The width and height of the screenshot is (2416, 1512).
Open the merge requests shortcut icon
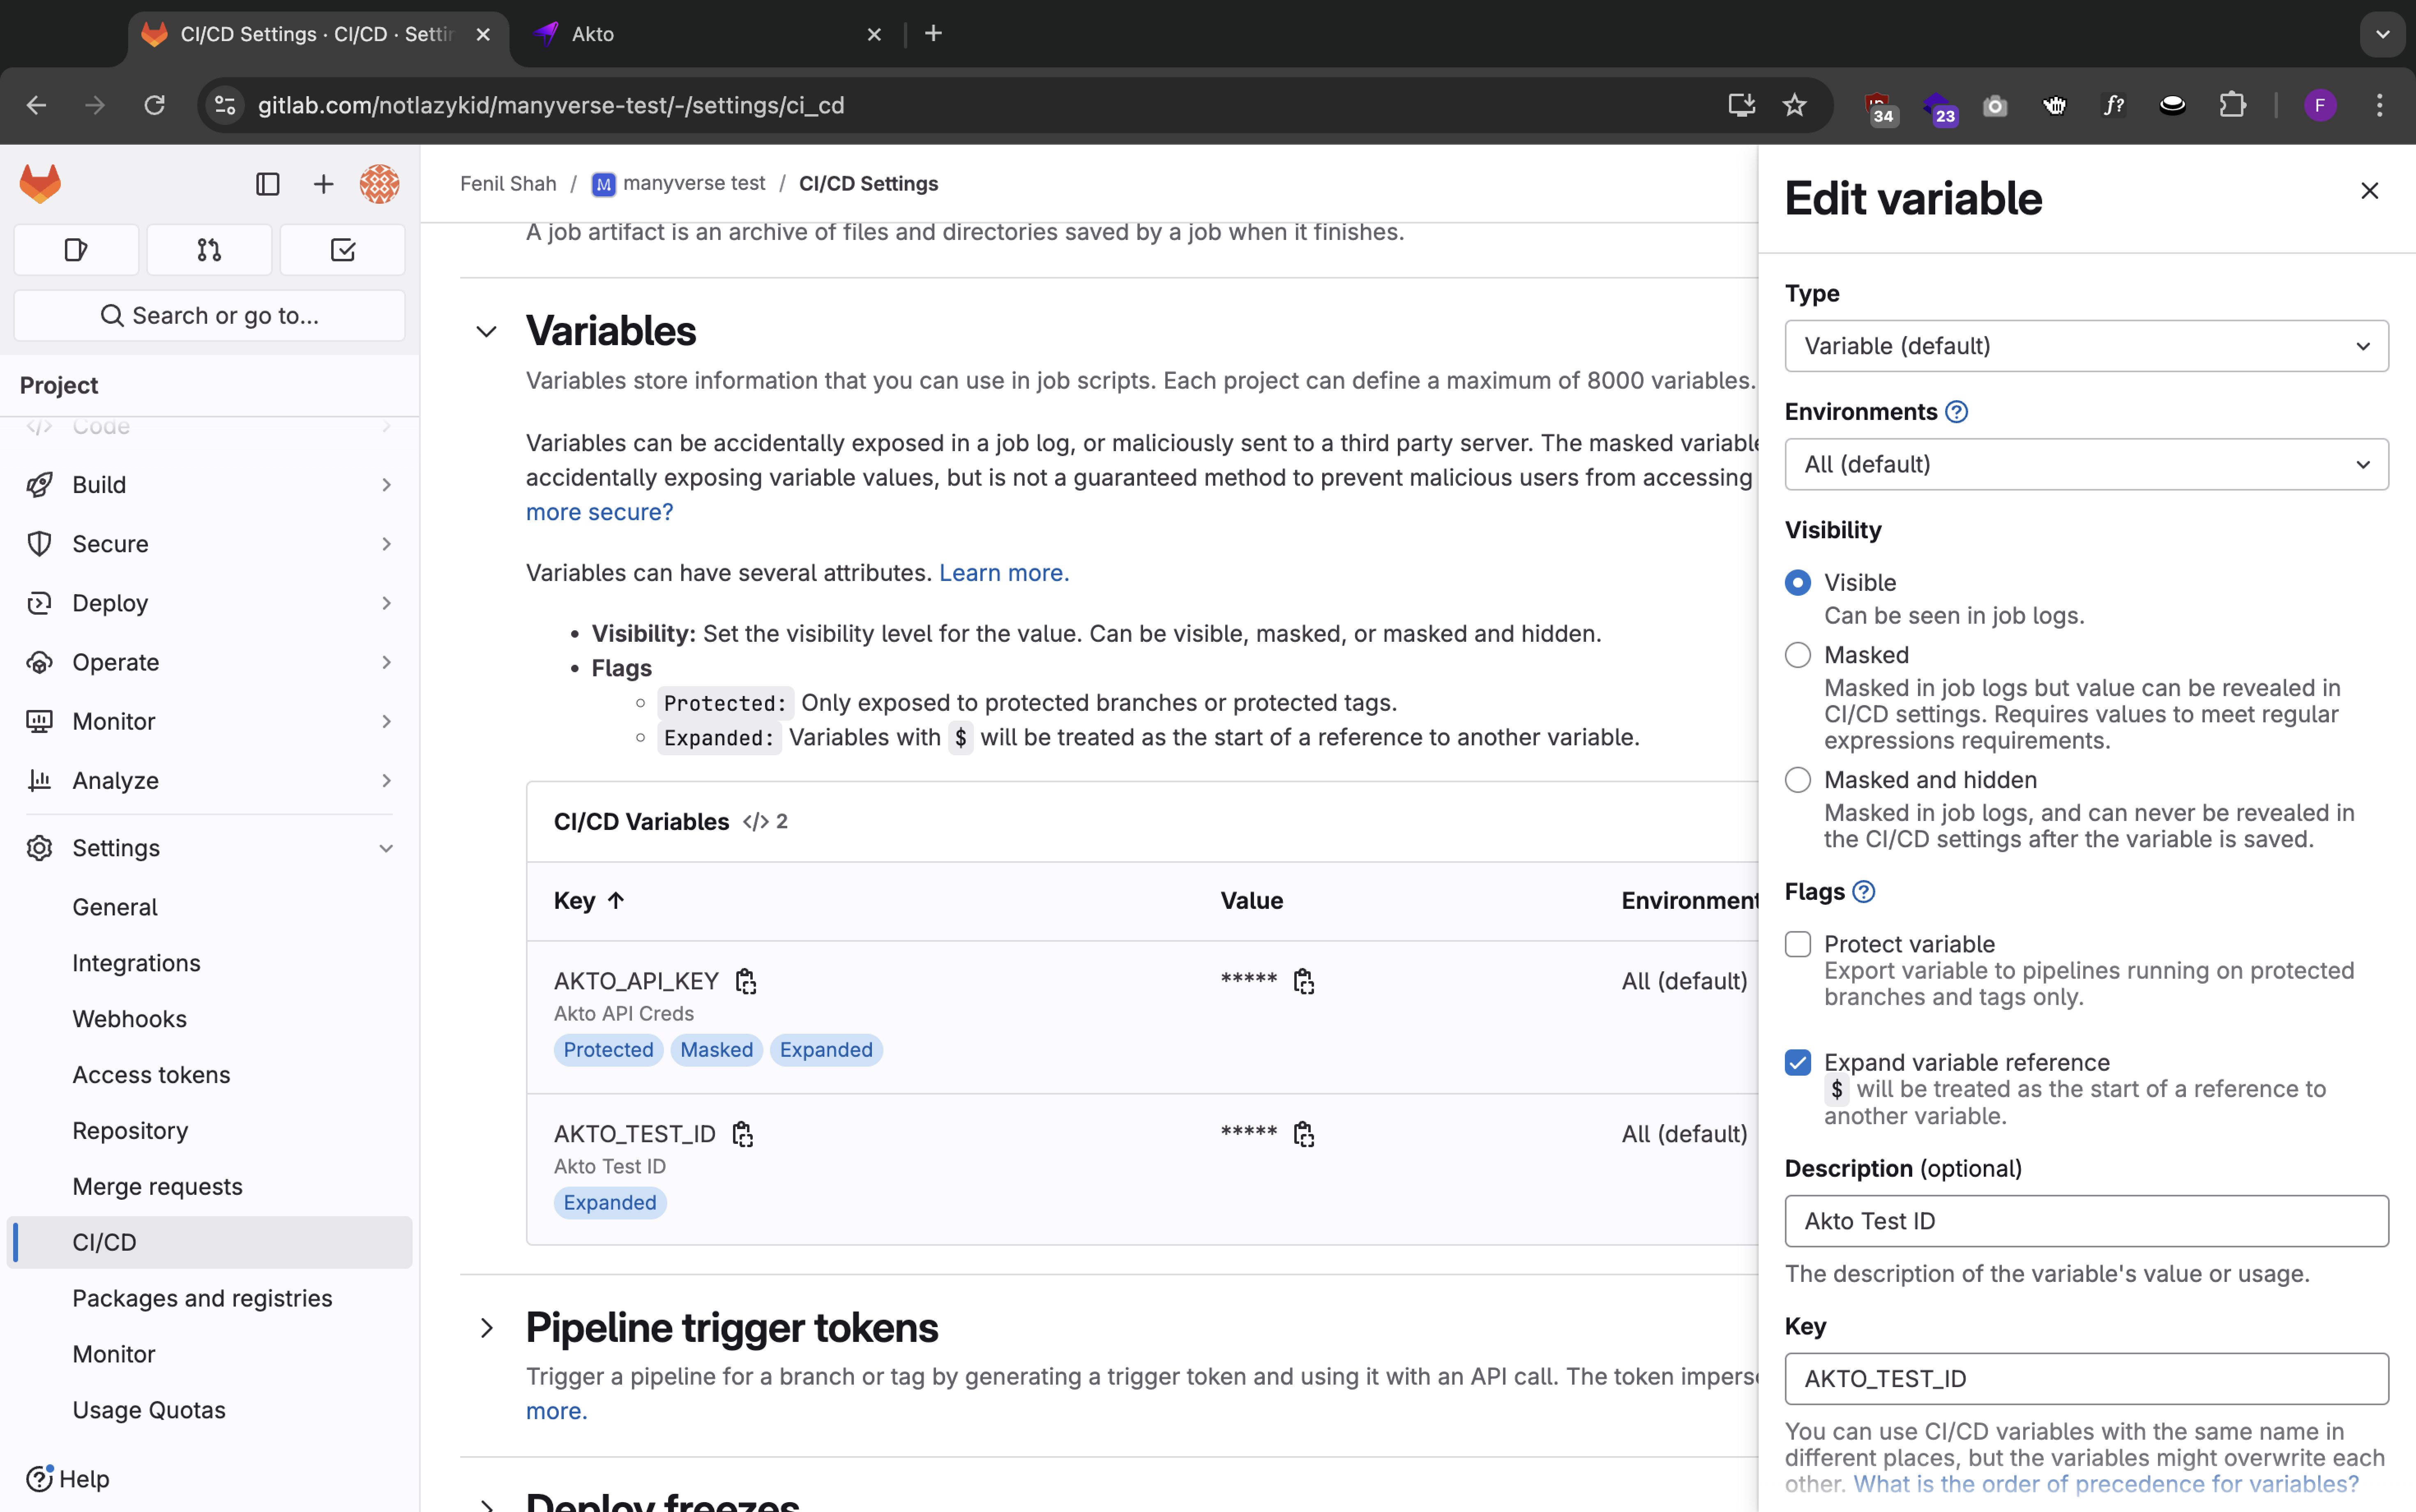pyautogui.click(x=209, y=250)
